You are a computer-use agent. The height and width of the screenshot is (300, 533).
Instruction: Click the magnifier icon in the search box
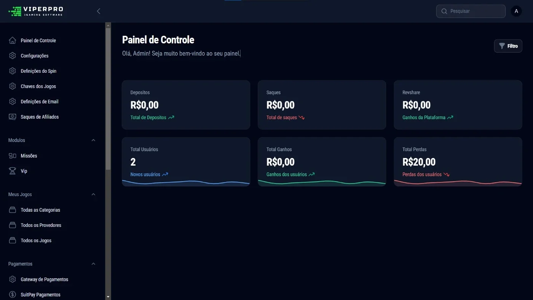(444, 11)
